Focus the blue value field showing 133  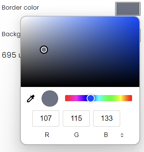107,119
